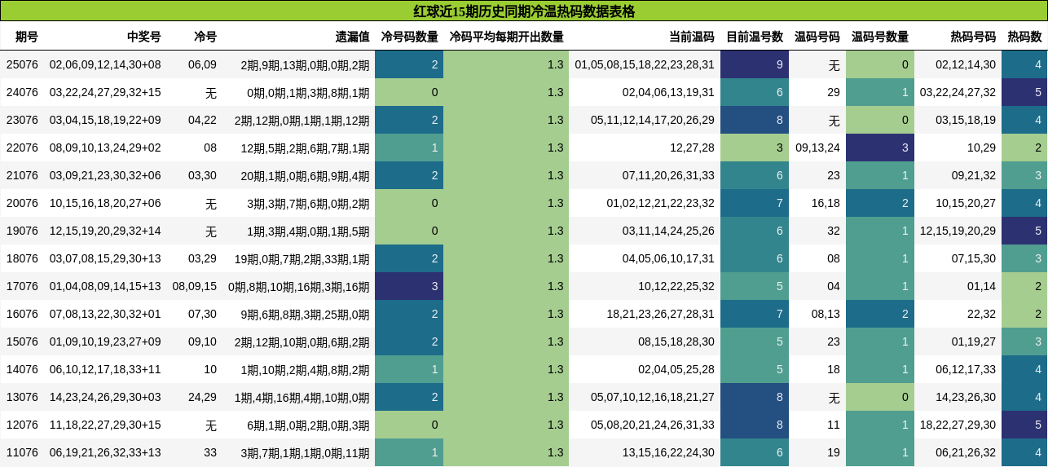
Task: Click warm codes cell 12,27,28
Action: coord(692,148)
